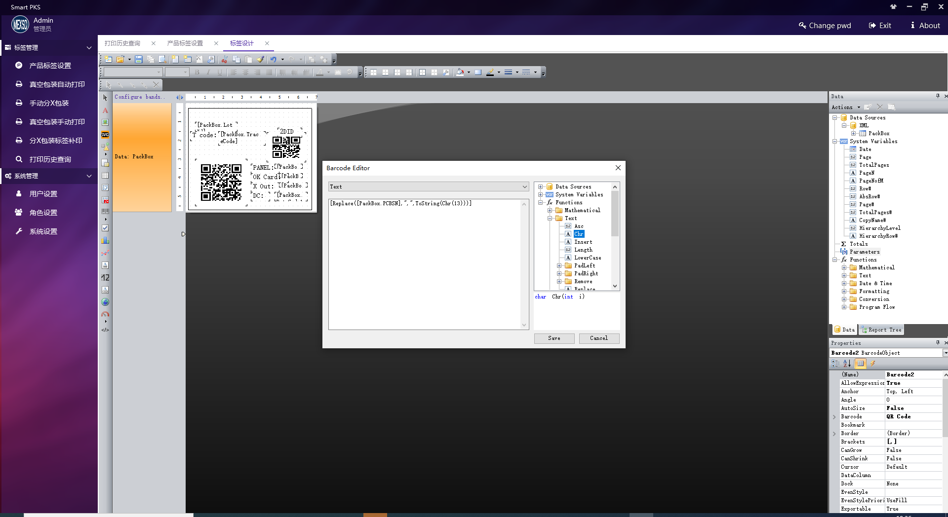The height and width of the screenshot is (517, 948).
Task: Switch to the 产品标签设置 tab
Action: [x=185, y=43]
